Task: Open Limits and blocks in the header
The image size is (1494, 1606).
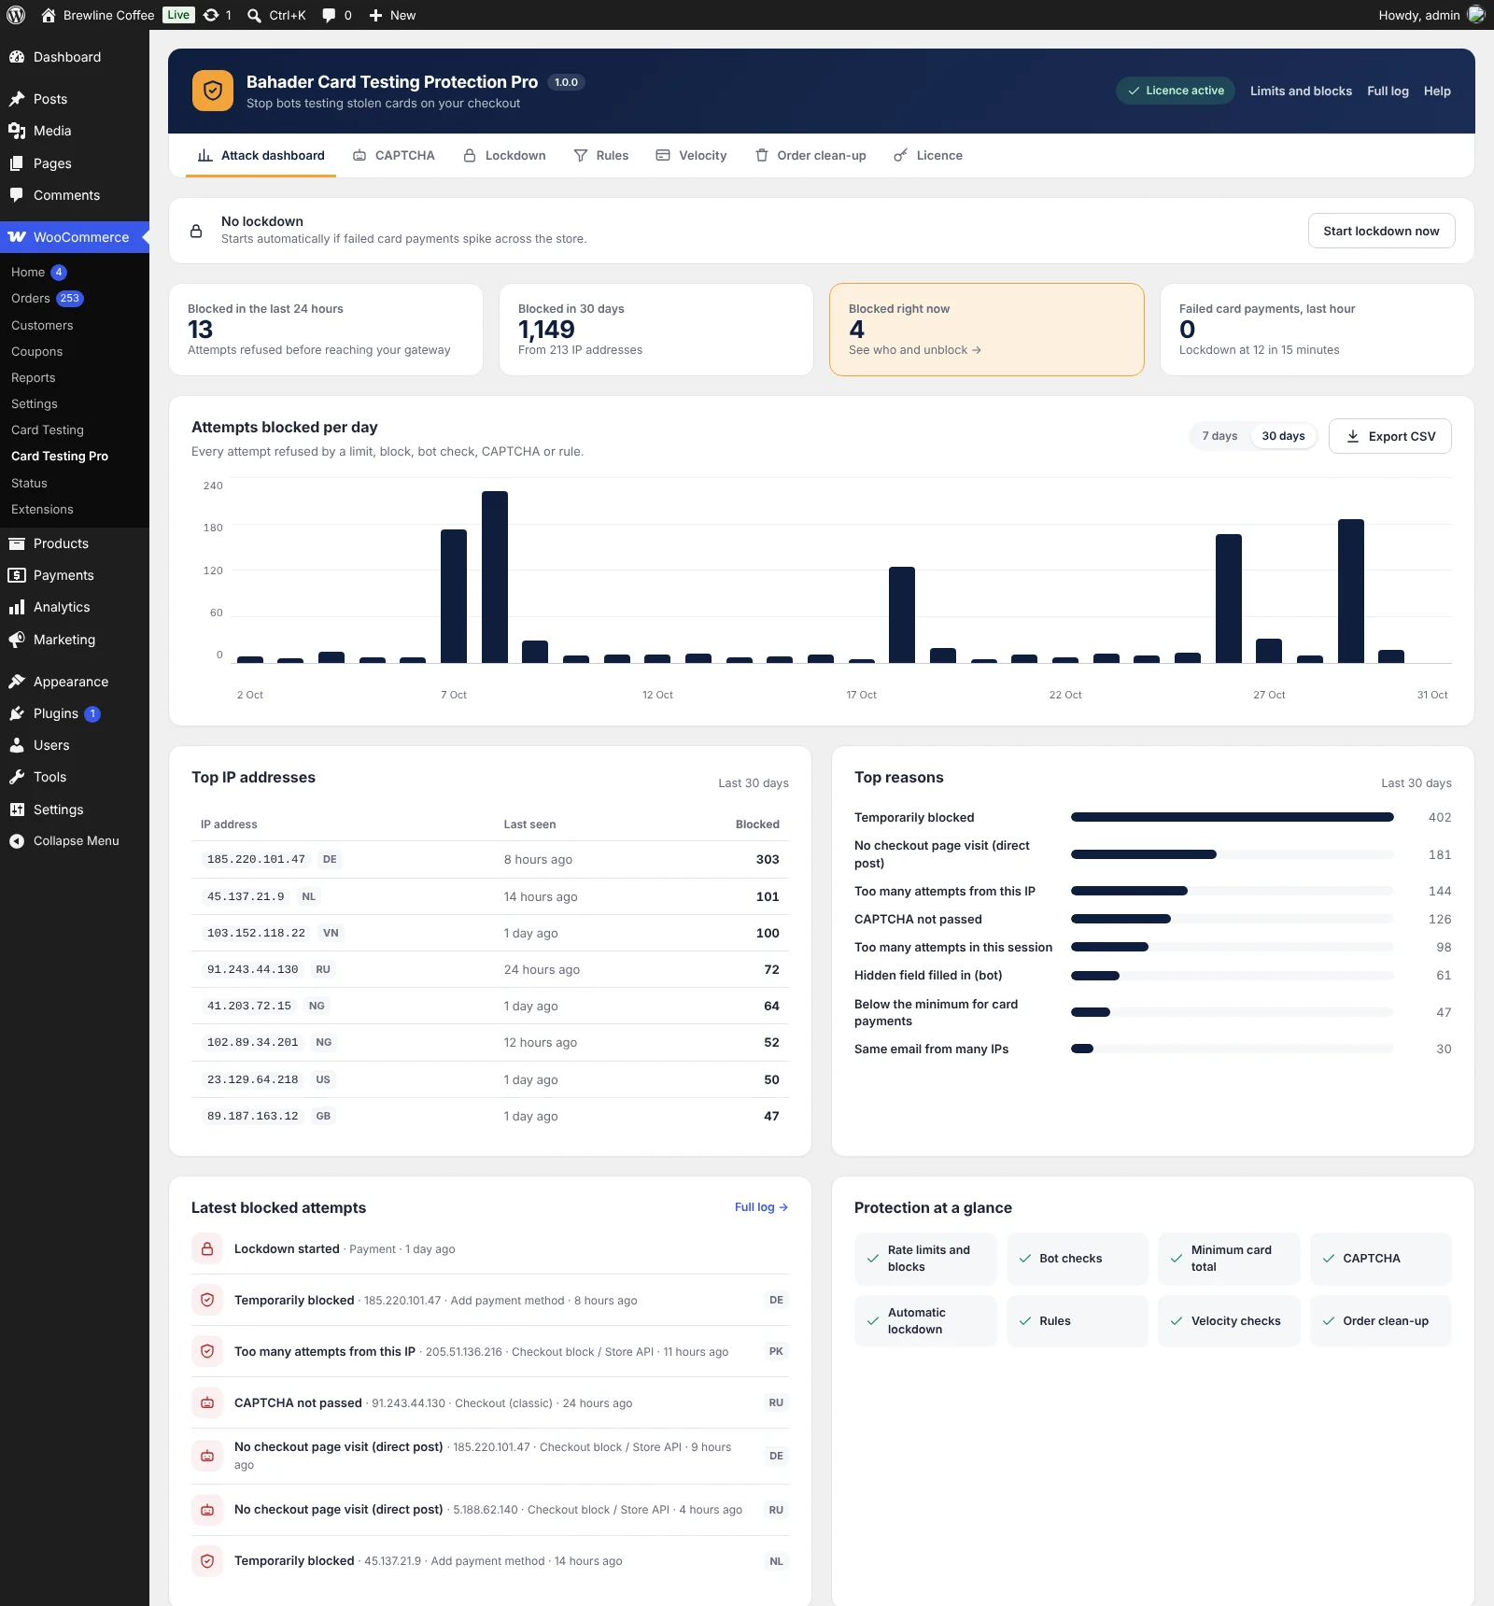Action: click(x=1301, y=91)
